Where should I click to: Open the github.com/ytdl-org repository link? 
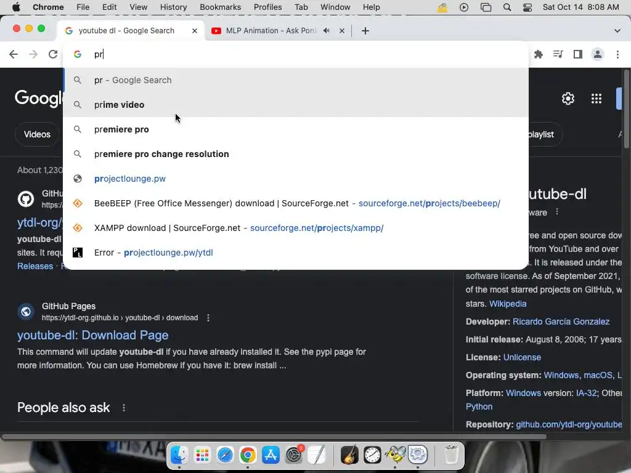(569, 424)
